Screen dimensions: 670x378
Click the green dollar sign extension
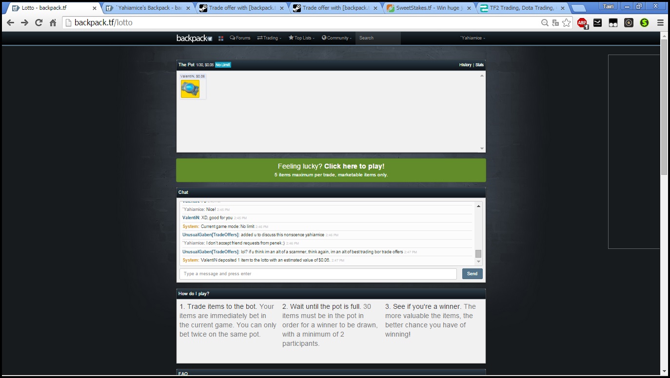coord(644,22)
